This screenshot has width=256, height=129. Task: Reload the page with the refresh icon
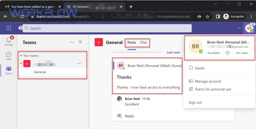22,16
